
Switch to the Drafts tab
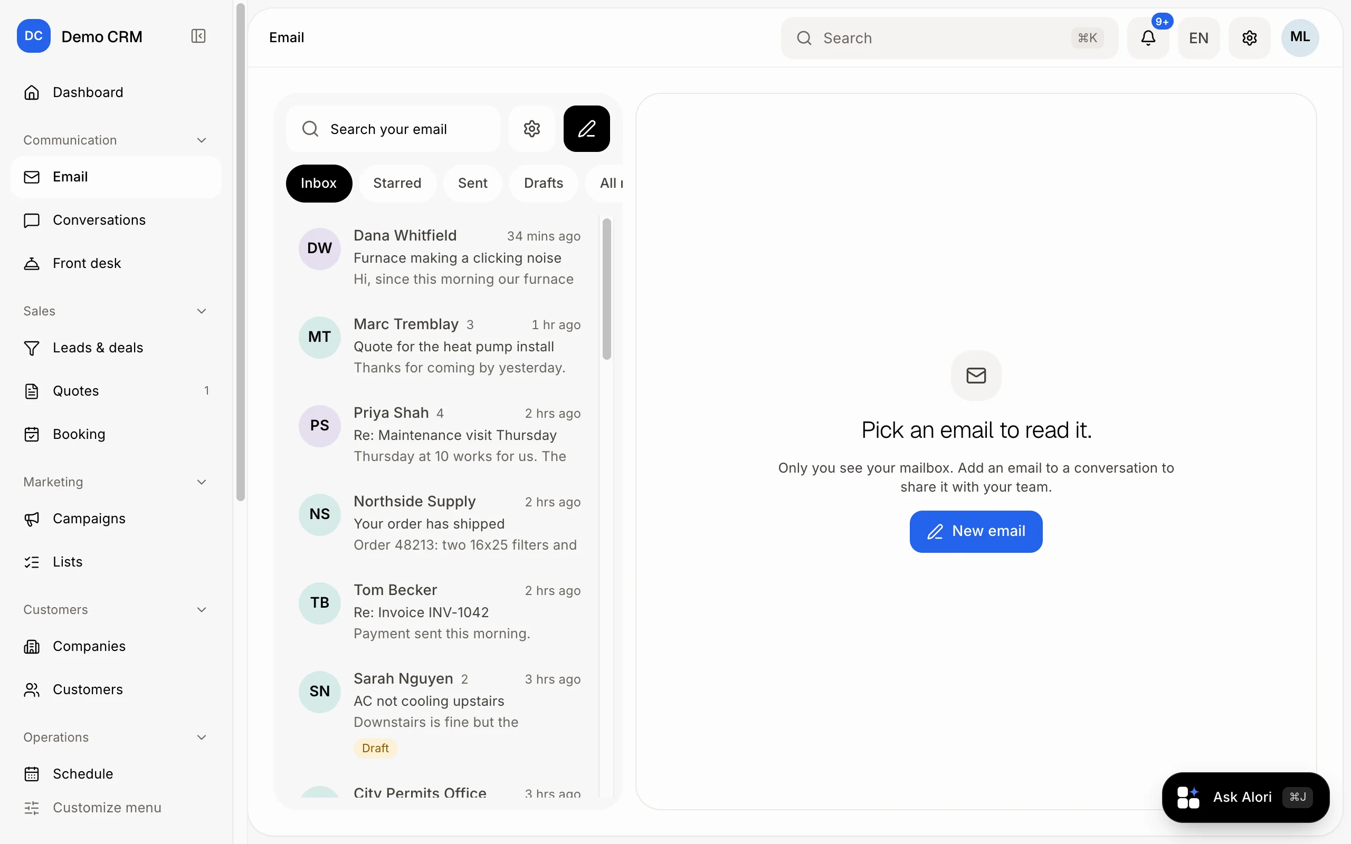[543, 183]
